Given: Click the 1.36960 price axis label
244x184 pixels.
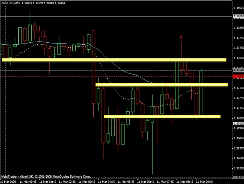Looking at the screenshot, I should 239,128.
